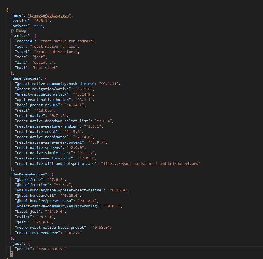Select the haul start script value

coord(46,68)
